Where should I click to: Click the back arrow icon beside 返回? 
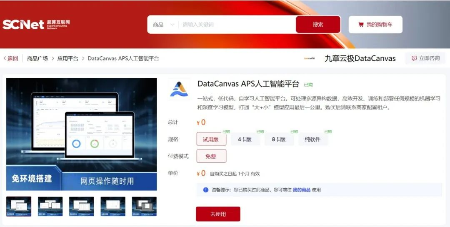click(x=5, y=58)
